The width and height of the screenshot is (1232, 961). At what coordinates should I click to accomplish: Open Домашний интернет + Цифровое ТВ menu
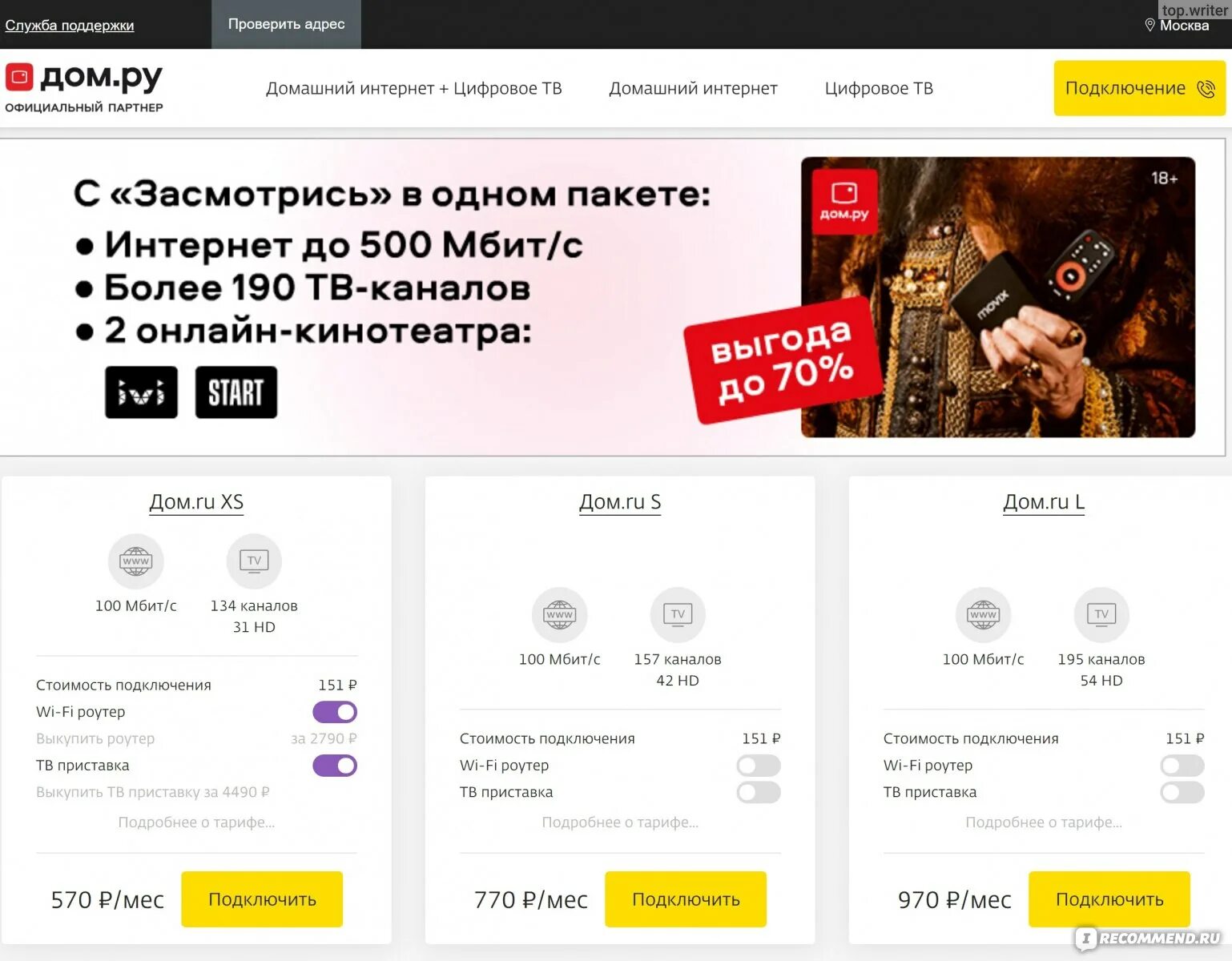(414, 88)
